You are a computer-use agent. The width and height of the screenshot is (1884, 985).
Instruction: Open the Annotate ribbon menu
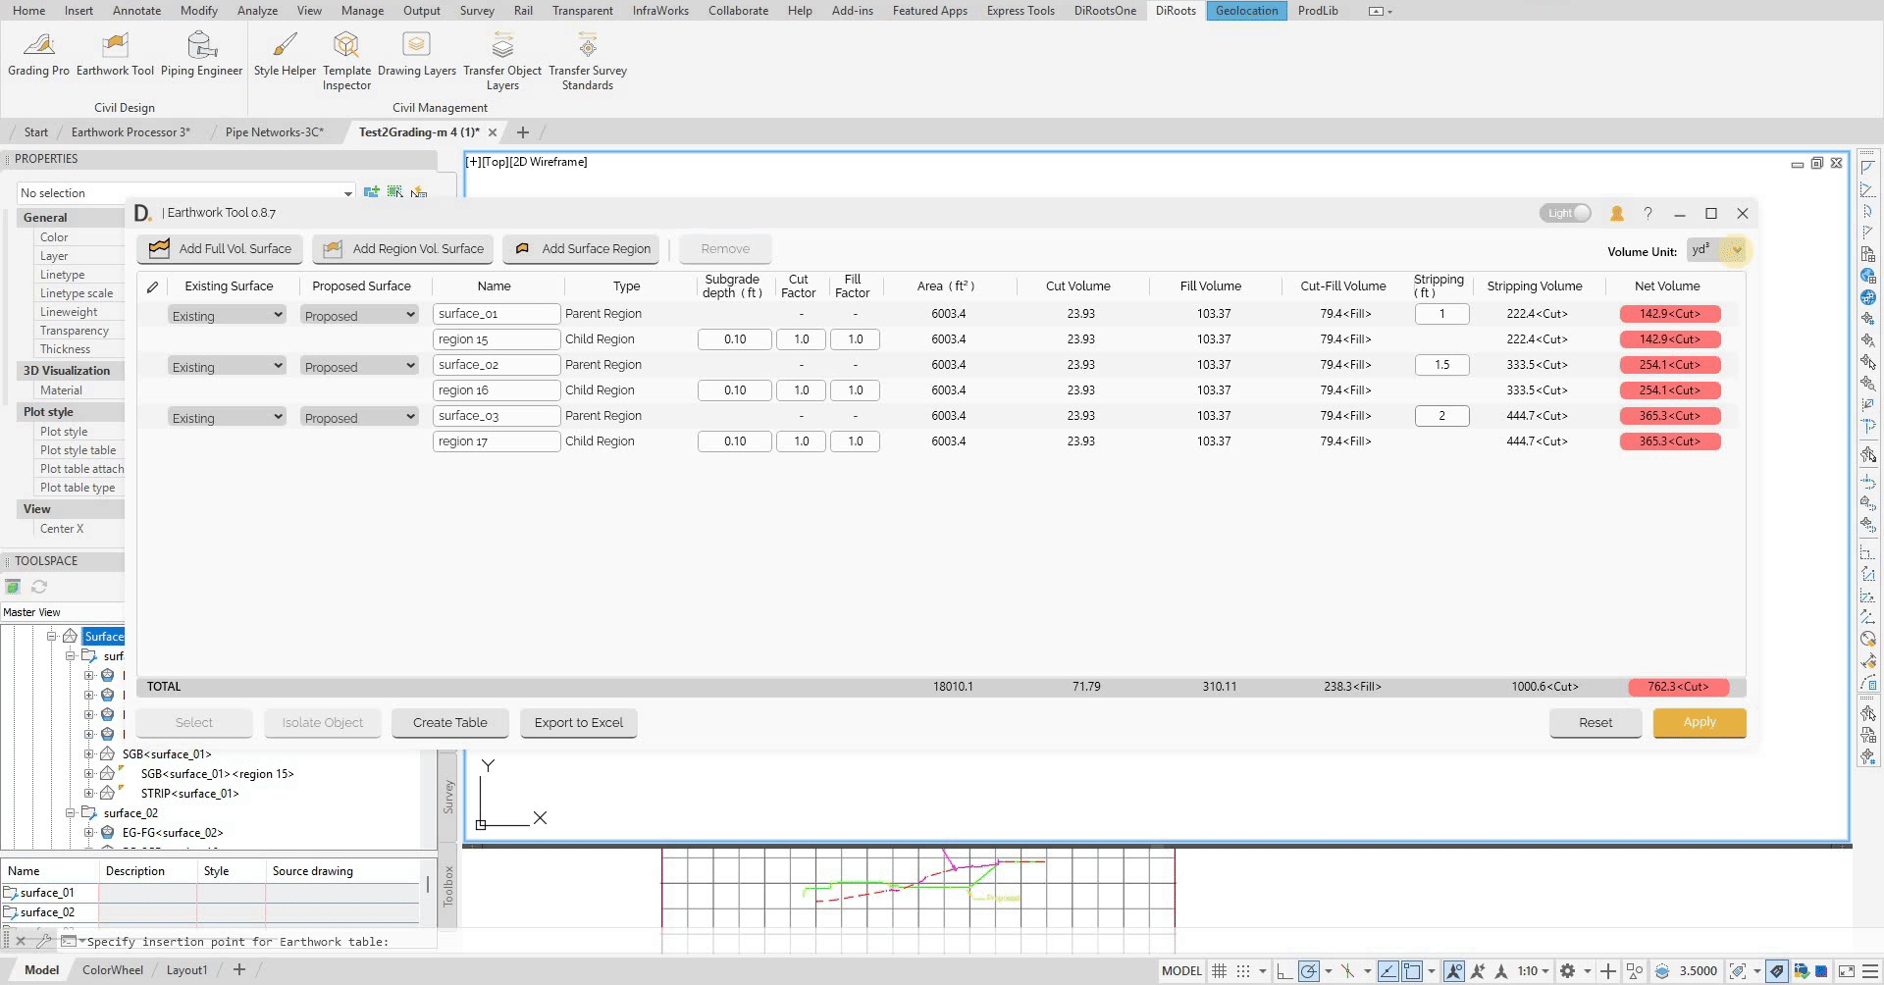(x=136, y=11)
